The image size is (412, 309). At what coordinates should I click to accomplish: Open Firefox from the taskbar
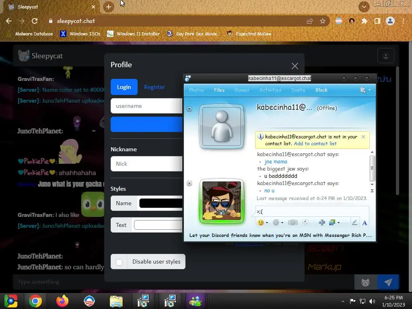62,301
